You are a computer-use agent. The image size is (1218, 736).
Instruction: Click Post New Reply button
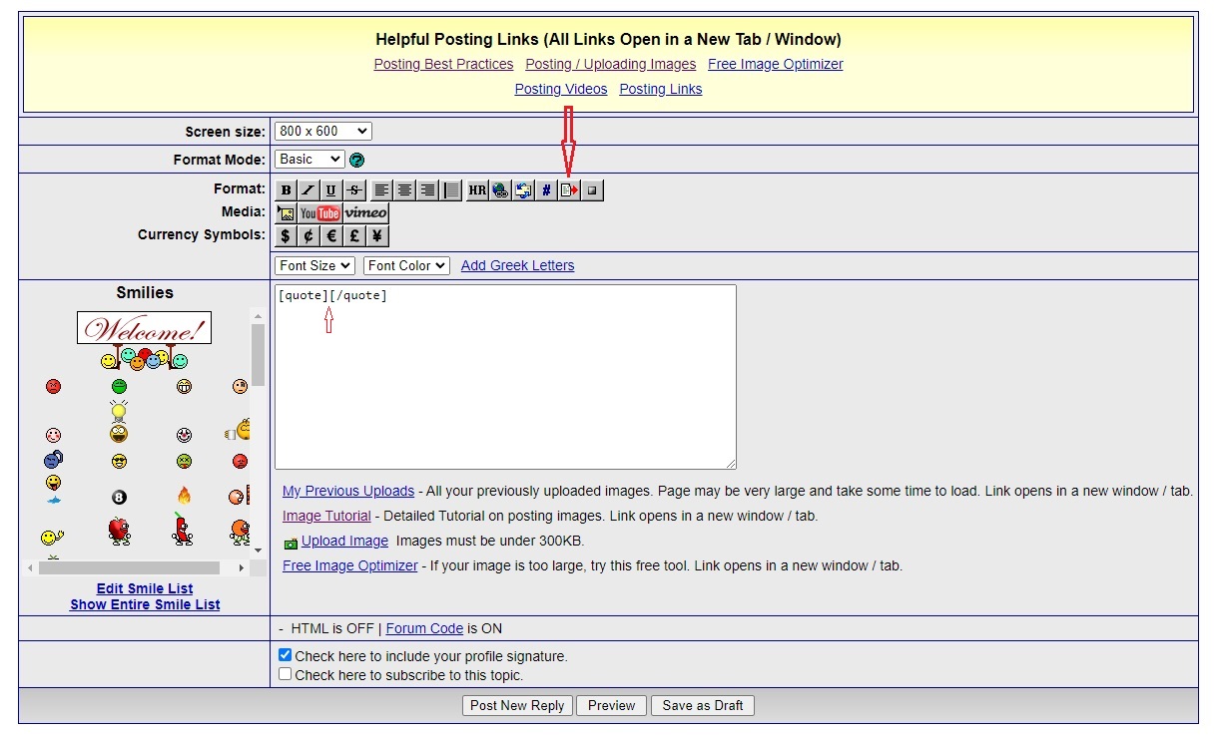(x=517, y=705)
